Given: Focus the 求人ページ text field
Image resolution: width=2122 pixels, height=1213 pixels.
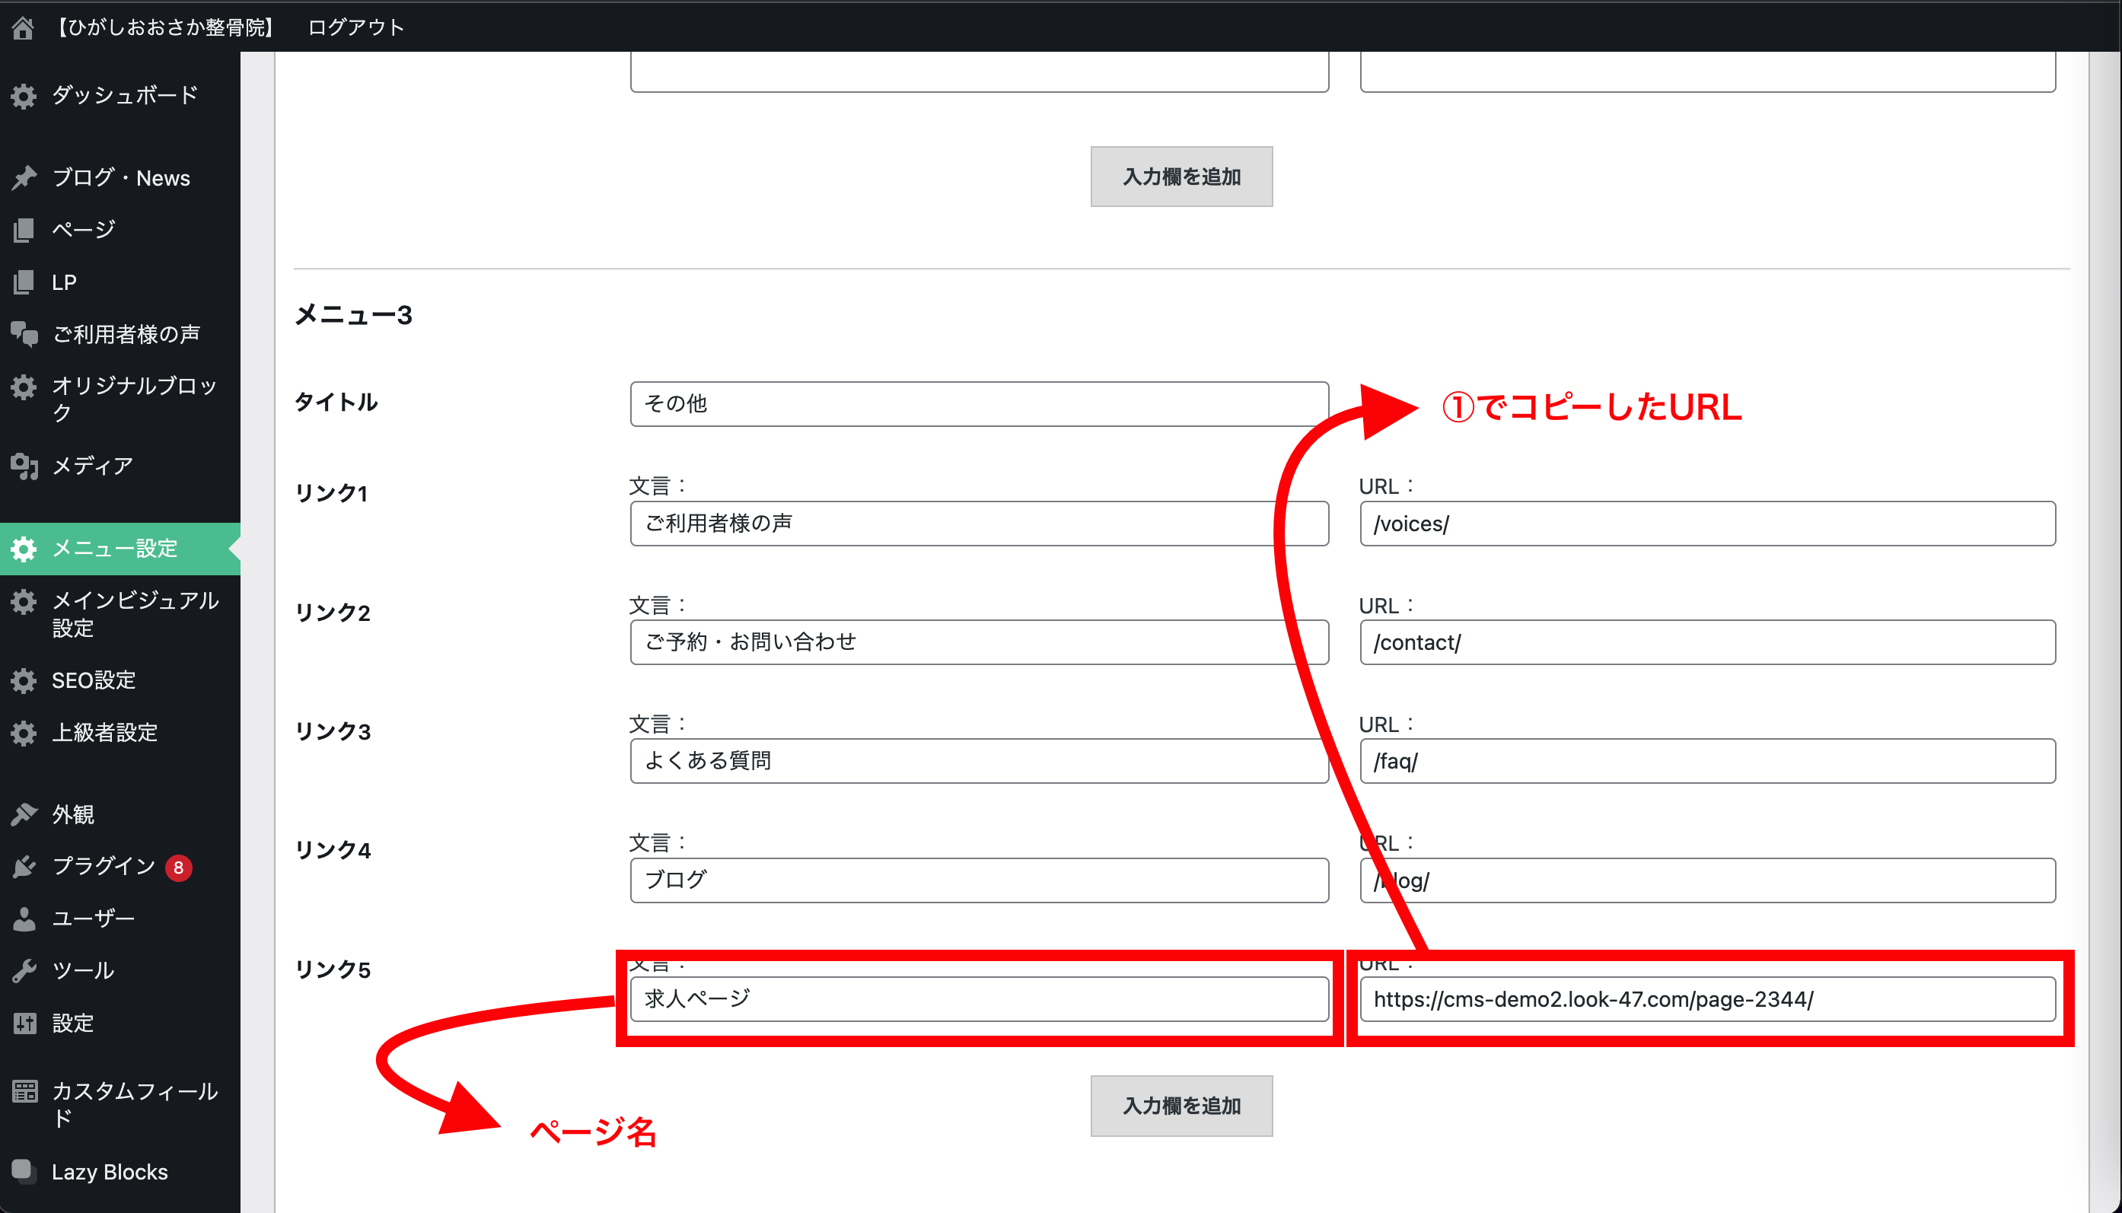Looking at the screenshot, I should coord(979,999).
